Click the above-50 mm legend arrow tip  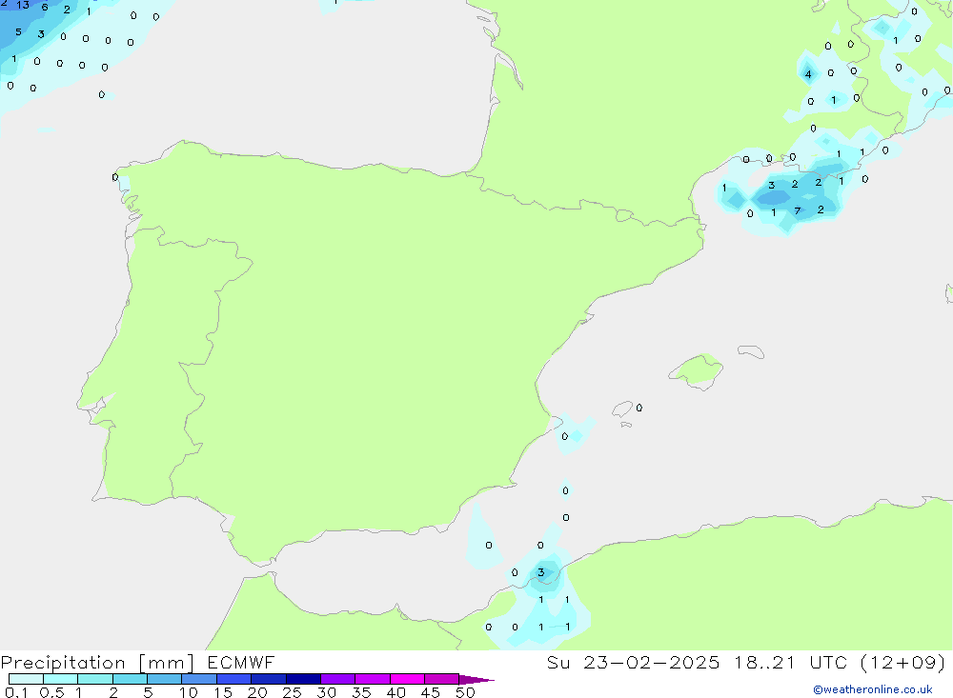click(476, 679)
